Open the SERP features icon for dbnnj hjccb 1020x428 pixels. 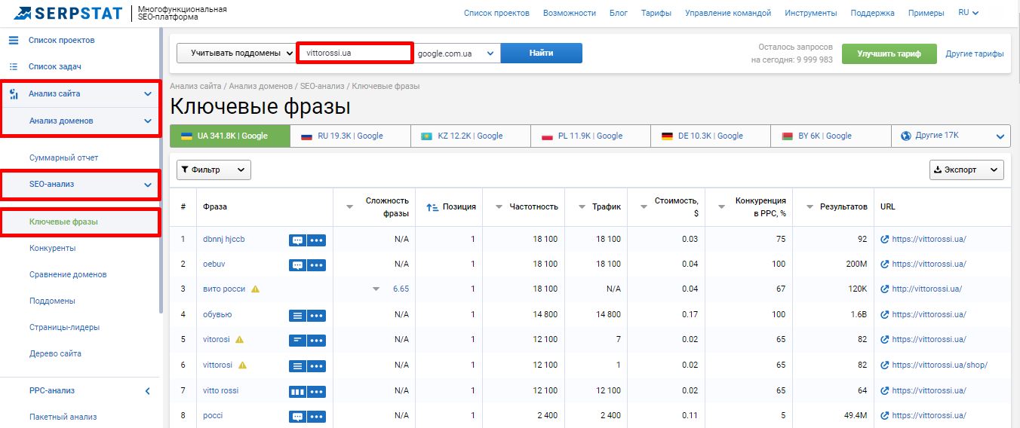[297, 240]
